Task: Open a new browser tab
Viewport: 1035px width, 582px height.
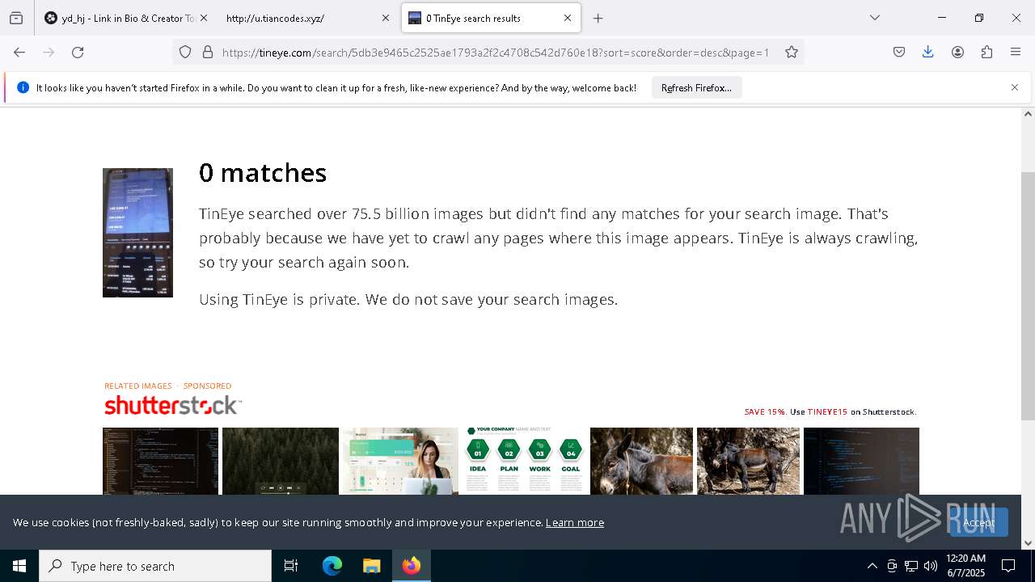Action: (598, 18)
